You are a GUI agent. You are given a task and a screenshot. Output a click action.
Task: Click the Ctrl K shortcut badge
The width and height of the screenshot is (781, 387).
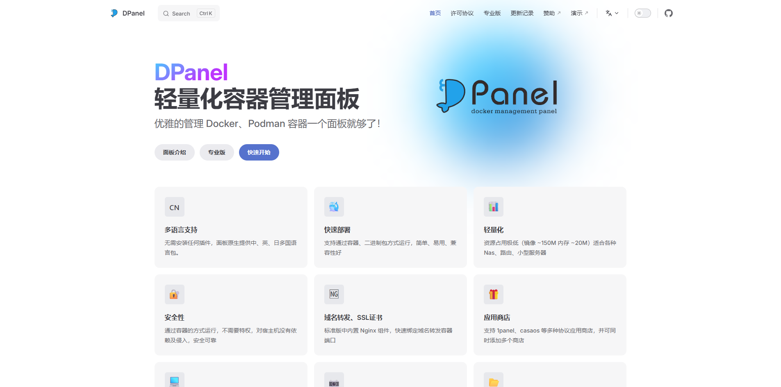[206, 14]
